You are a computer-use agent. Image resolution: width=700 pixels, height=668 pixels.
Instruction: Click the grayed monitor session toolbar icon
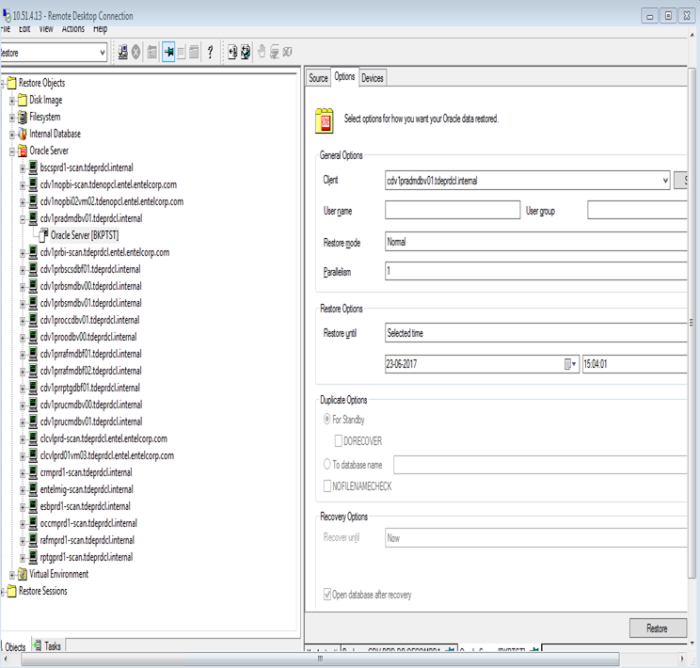click(x=274, y=53)
